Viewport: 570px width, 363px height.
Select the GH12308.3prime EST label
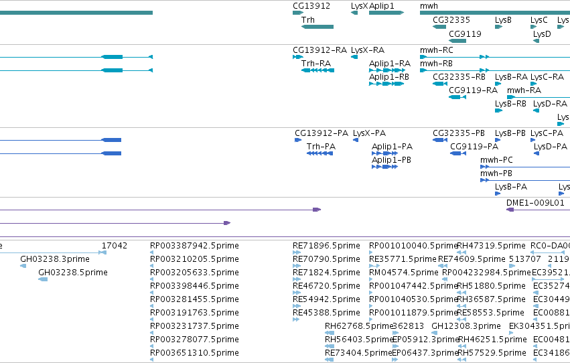click(466, 326)
